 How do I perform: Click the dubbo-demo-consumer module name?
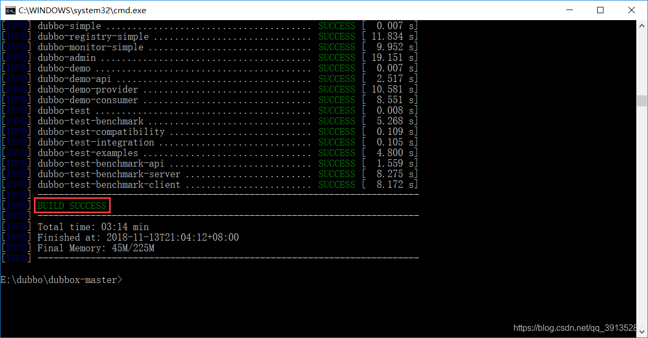[88, 100]
